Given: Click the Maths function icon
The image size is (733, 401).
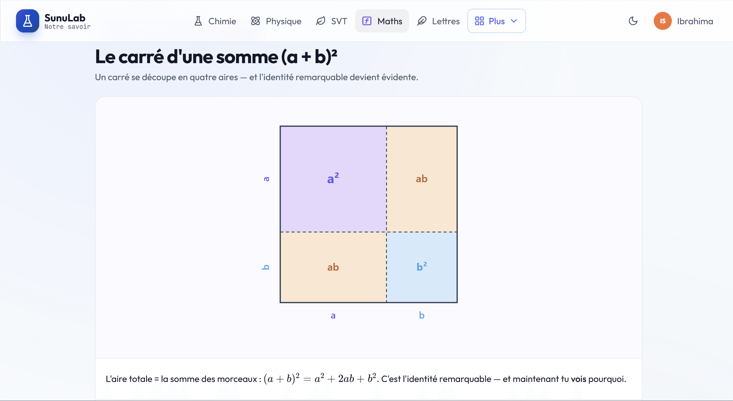Looking at the screenshot, I should coord(367,21).
